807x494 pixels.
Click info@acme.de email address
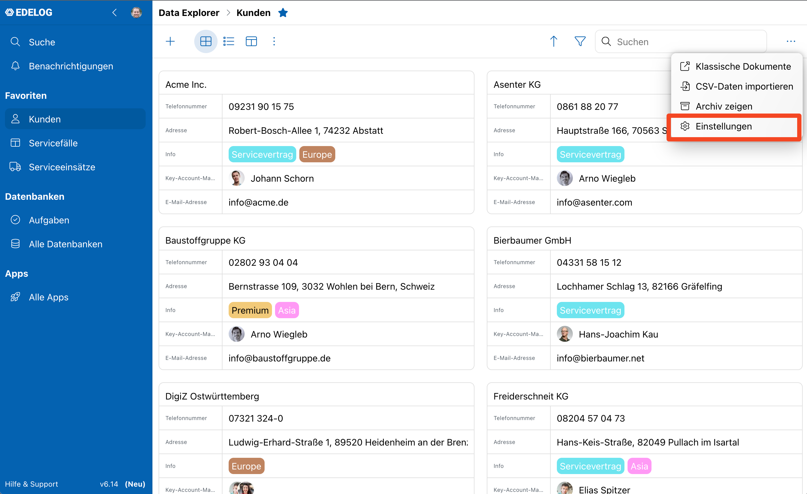tap(258, 203)
